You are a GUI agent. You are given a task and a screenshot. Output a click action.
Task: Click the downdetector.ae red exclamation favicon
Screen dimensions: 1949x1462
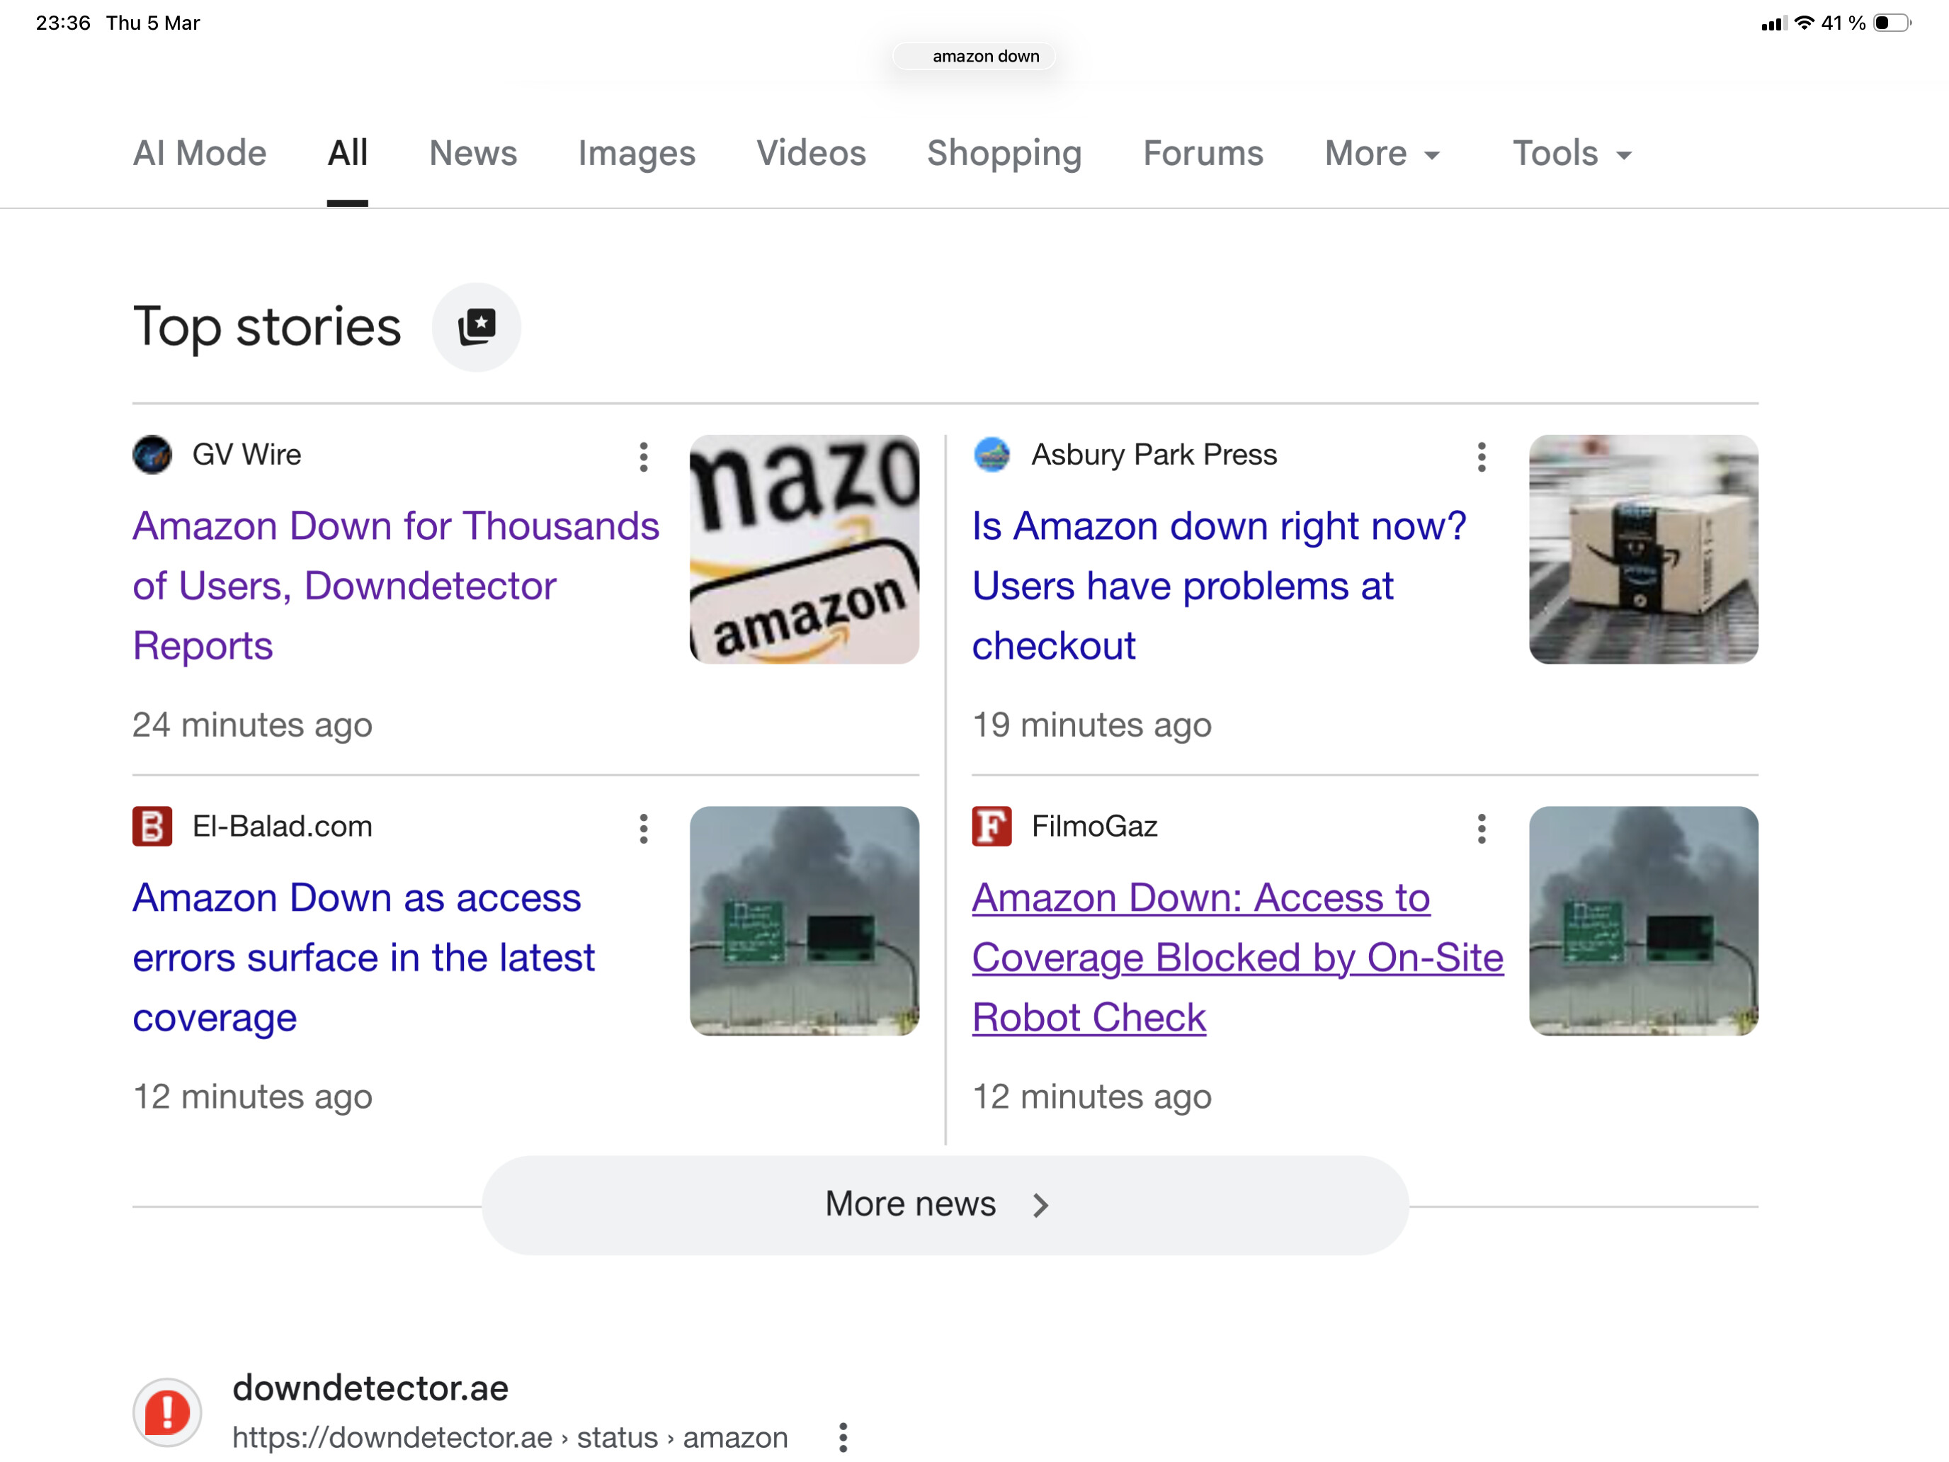[x=167, y=1412]
